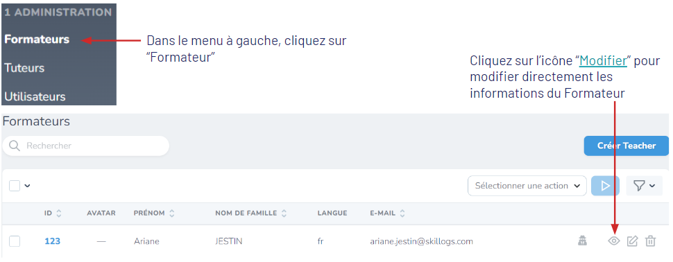Click the Créer Teacher button
The image size is (673, 262).
point(627,146)
